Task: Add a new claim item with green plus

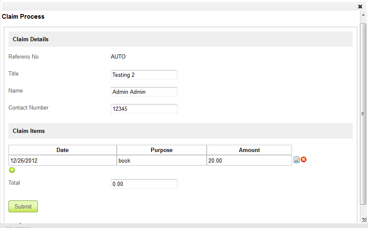Action: (12, 170)
